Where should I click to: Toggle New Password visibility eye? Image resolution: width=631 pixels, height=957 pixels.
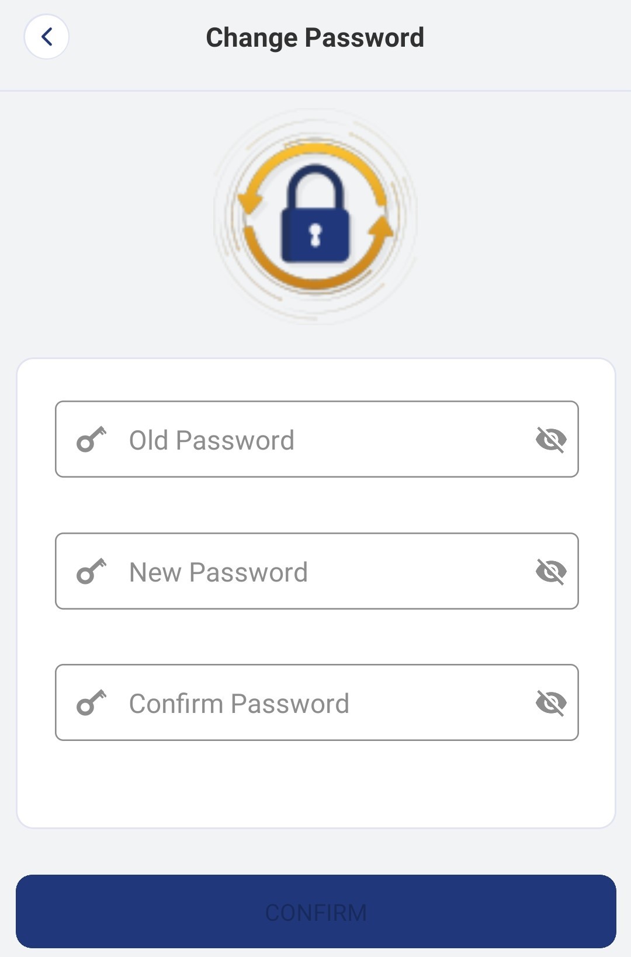pyautogui.click(x=550, y=572)
